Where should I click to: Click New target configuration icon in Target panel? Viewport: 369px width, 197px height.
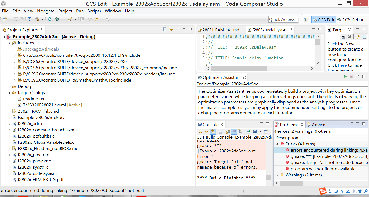[343, 37]
